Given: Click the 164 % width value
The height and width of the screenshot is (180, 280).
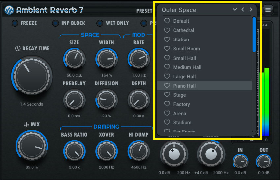Looking at the screenshot, I should [x=107, y=75].
